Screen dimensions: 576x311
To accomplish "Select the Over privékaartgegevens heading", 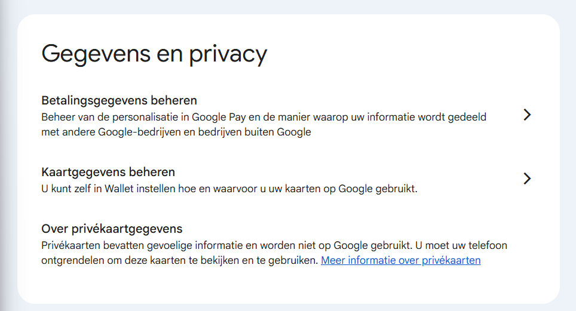I will tap(112, 229).
